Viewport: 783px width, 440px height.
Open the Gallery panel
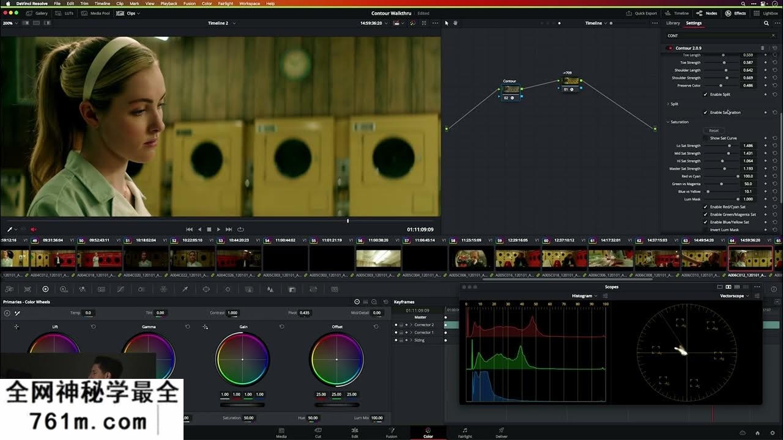37,13
